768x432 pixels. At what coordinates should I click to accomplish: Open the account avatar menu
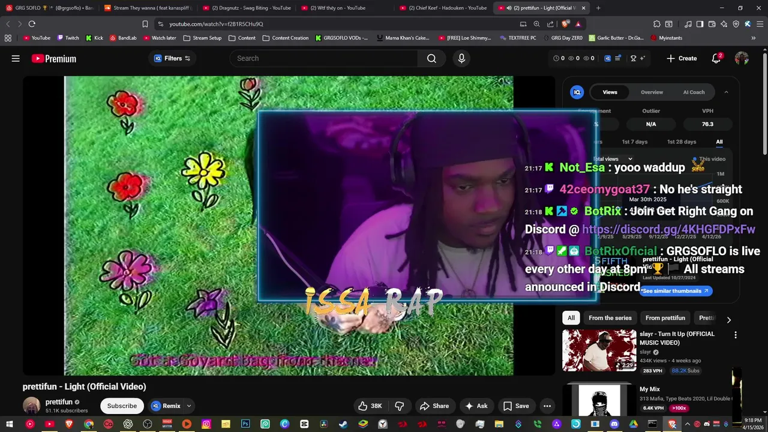(x=742, y=58)
